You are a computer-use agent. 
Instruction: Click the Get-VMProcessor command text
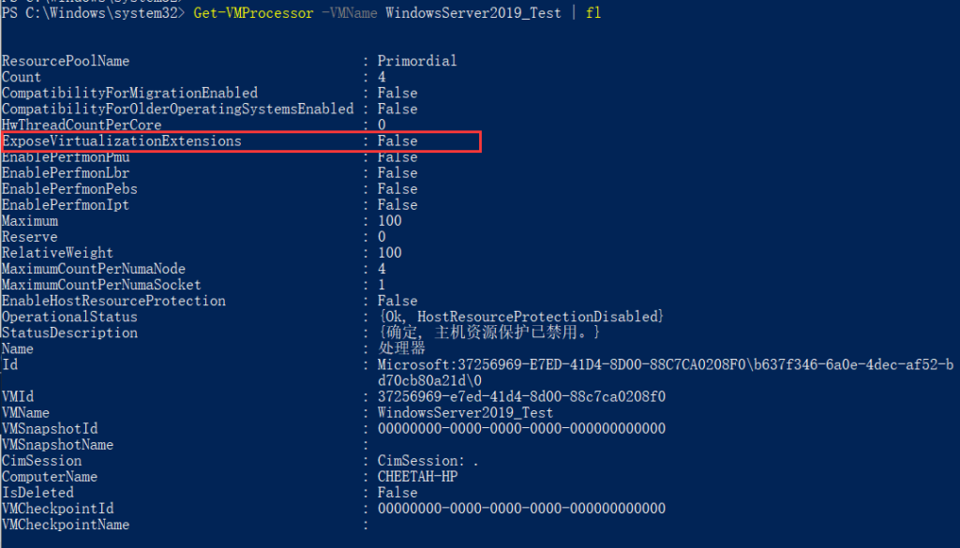coord(253,13)
